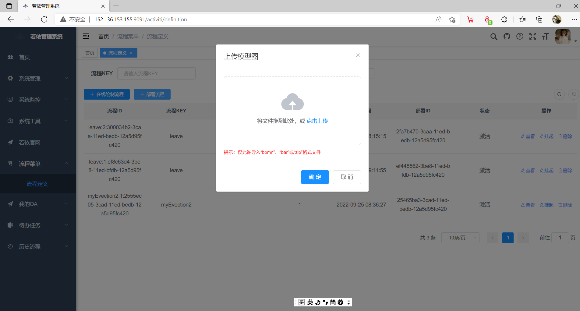Image resolution: width=580 pixels, height=311 pixels.
Task: Open the GitHub source icon
Action: pyautogui.click(x=507, y=37)
